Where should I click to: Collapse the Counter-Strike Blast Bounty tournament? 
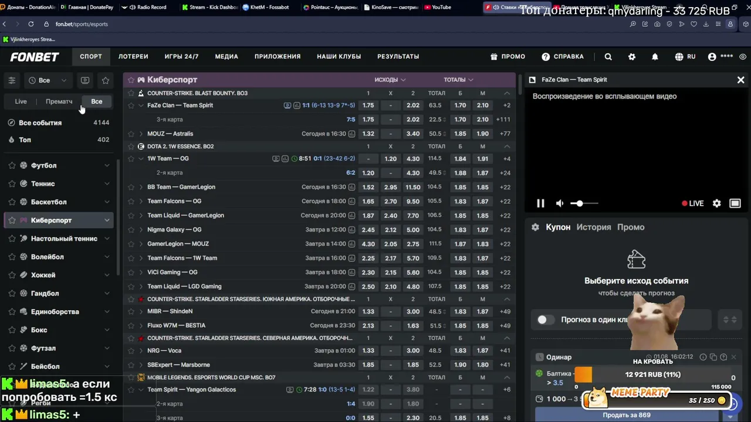pos(507,93)
